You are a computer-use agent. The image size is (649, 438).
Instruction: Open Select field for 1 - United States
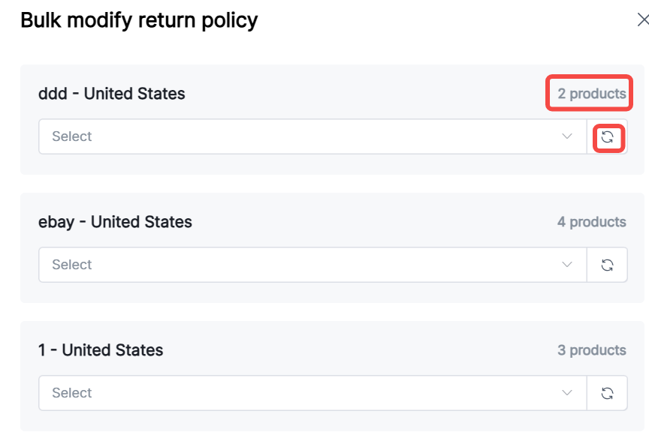pos(300,393)
